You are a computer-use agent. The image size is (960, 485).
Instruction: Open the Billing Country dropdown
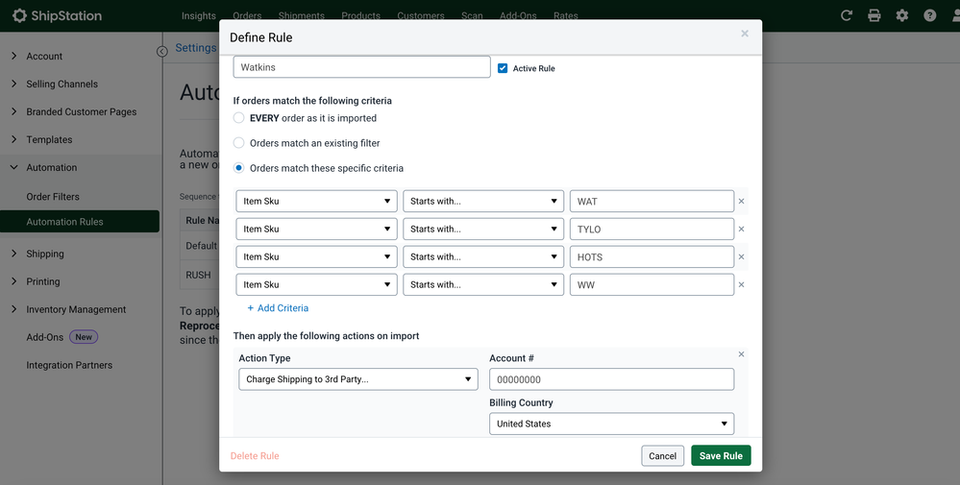point(611,424)
